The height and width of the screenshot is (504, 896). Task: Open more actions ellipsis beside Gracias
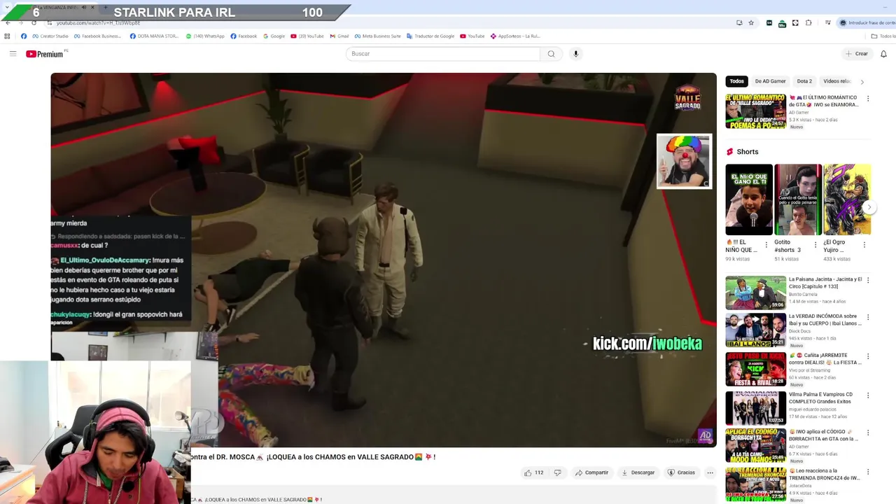click(x=710, y=472)
